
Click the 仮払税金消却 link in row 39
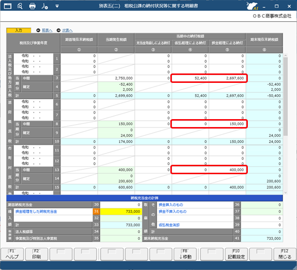click(x=169, y=225)
